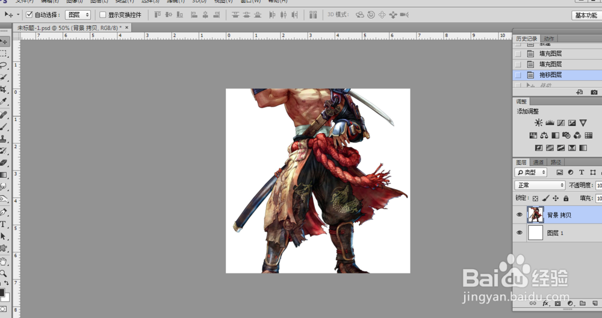Open the 图层 auto-select target dropdown
This screenshot has width=602, height=318.
point(78,14)
